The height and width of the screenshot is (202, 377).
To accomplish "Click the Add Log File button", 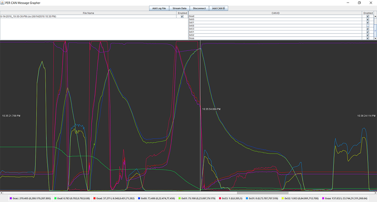I will (x=159, y=8).
